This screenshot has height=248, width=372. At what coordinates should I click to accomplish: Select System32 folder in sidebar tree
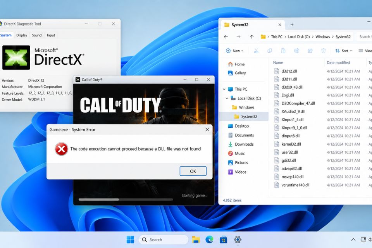[x=244, y=117]
